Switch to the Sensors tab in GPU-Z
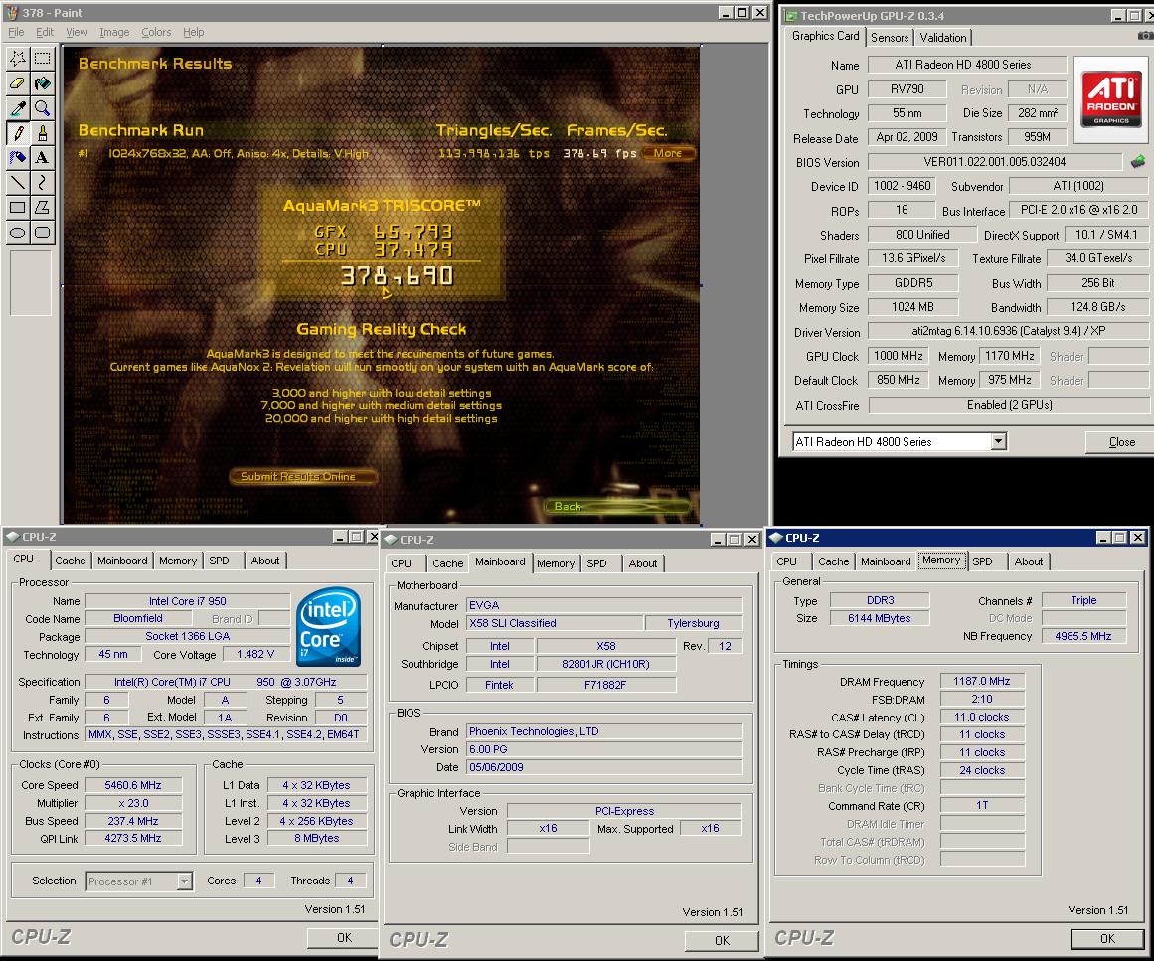The width and height of the screenshot is (1154, 961). tap(889, 38)
